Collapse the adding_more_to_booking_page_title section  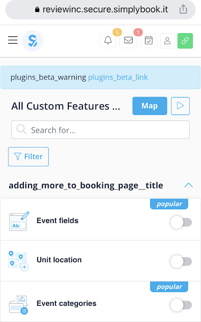tap(189, 185)
